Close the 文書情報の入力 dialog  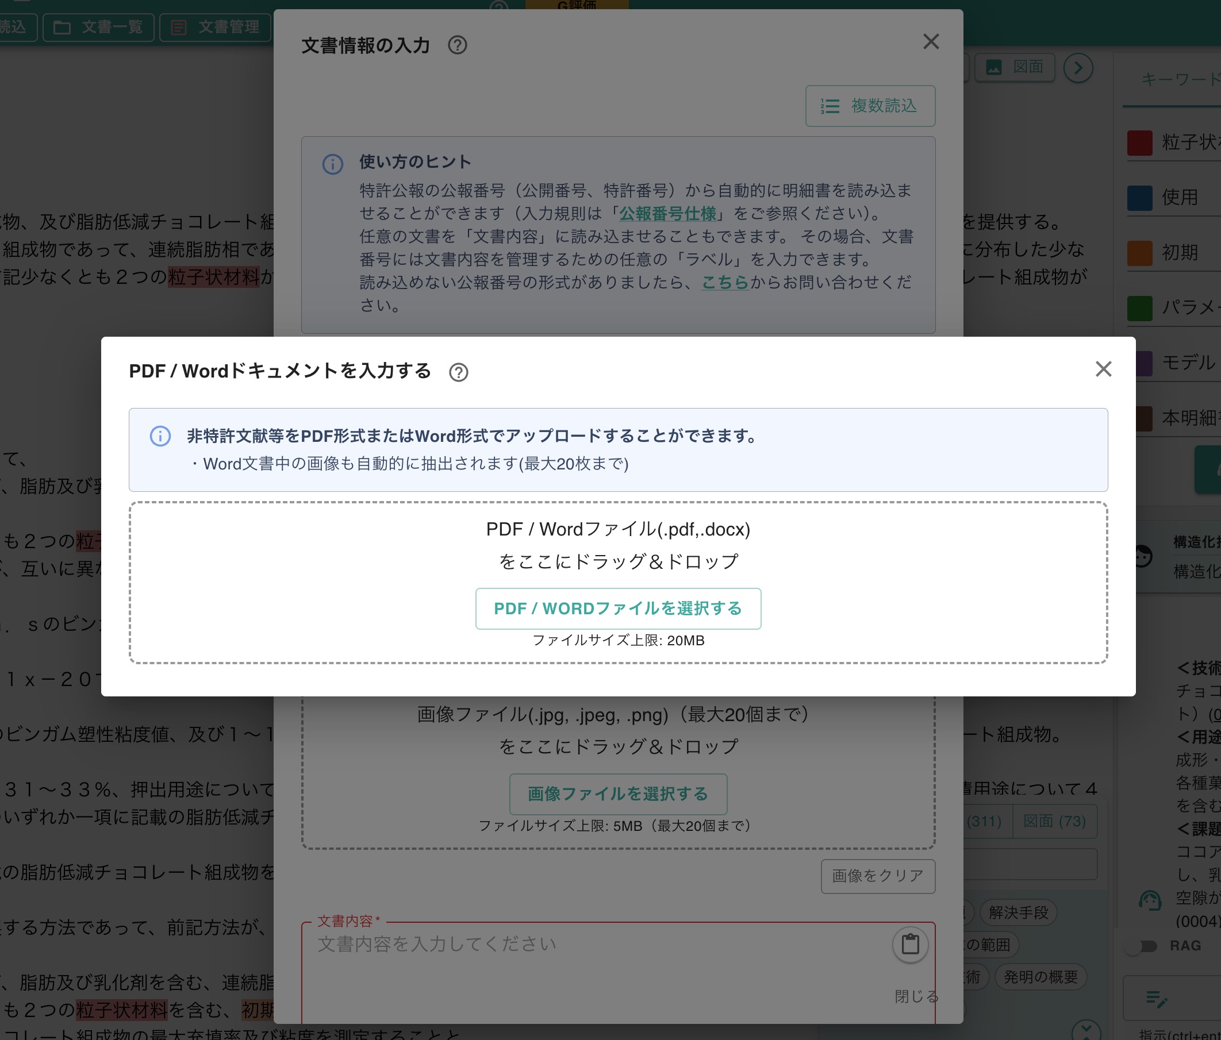click(931, 42)
